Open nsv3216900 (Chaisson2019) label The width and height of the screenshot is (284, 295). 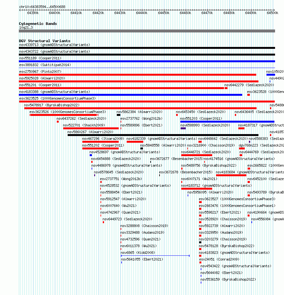click(x=211, y=146)
